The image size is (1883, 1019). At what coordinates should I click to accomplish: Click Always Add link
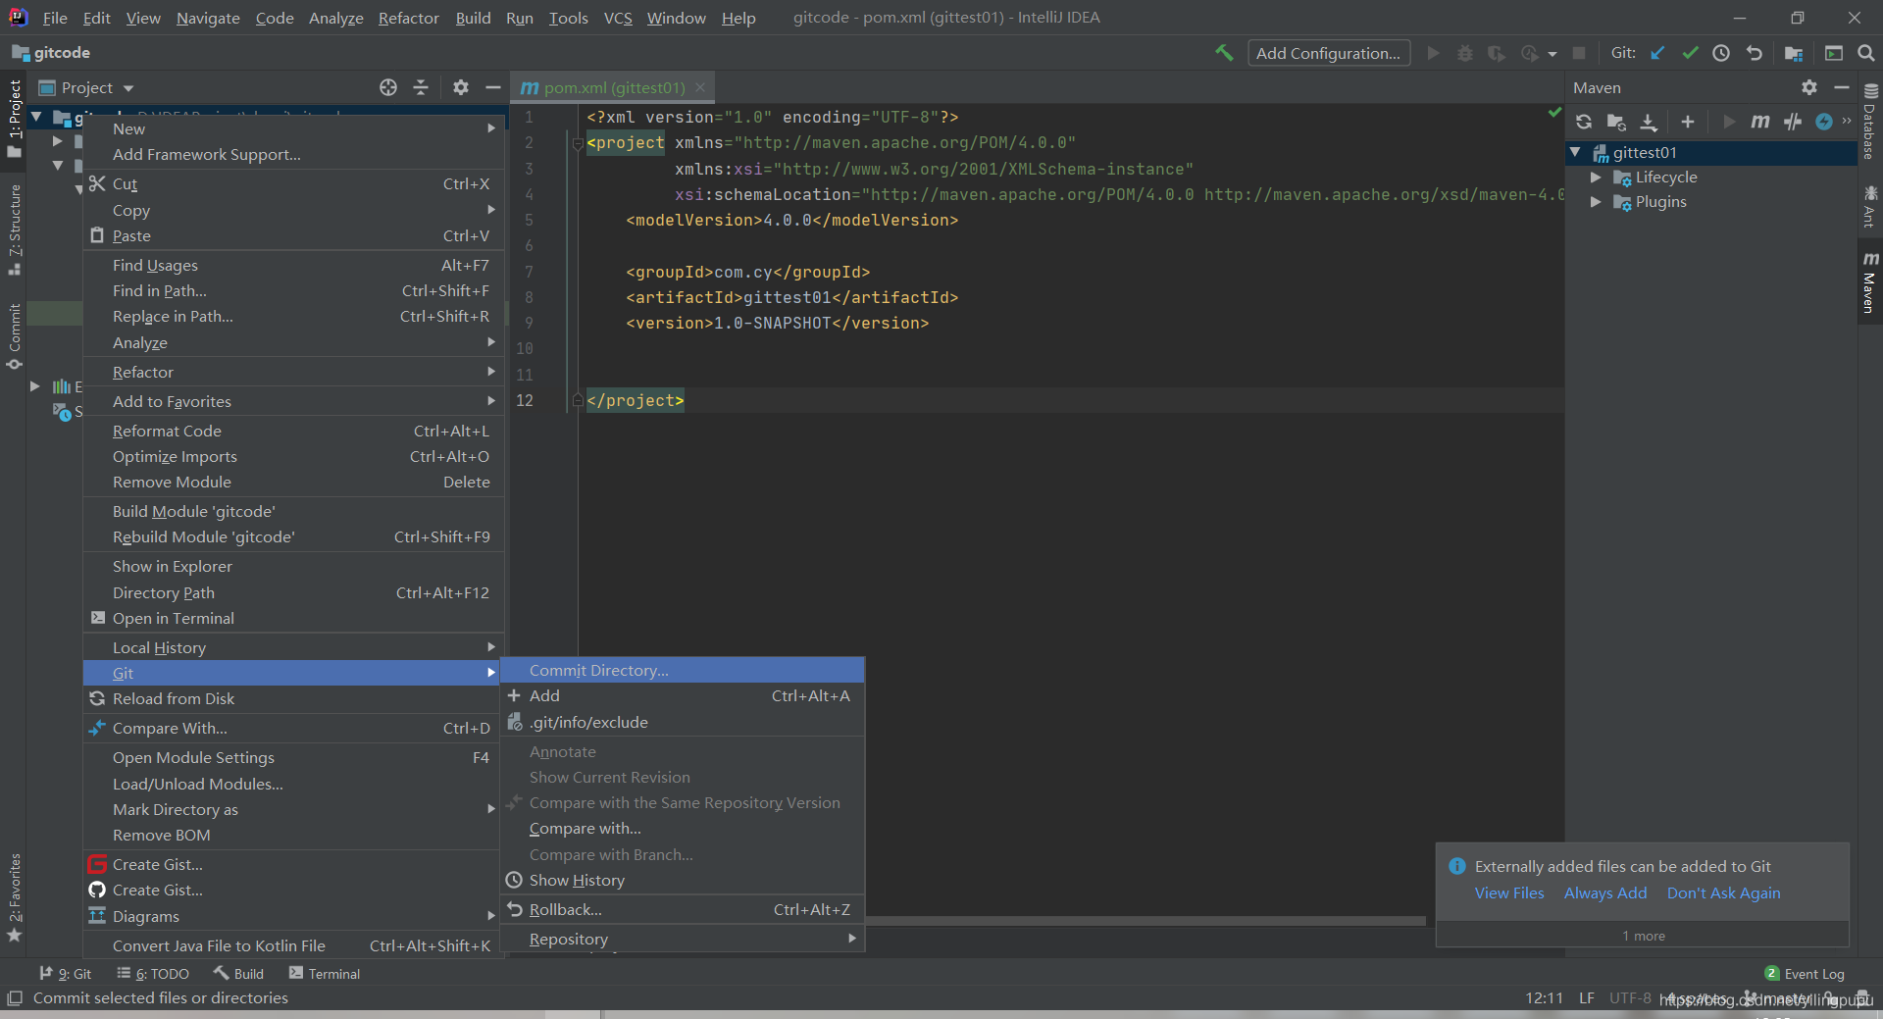point(1605,892)
